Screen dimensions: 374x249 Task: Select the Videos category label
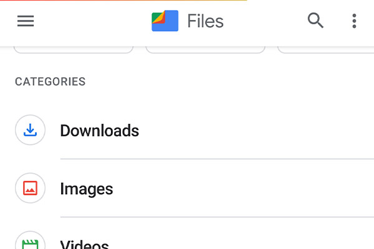pyautogui.click(x=85, y=244)
